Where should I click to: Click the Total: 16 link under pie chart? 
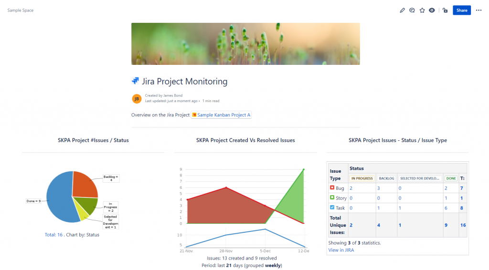[53, 235]
